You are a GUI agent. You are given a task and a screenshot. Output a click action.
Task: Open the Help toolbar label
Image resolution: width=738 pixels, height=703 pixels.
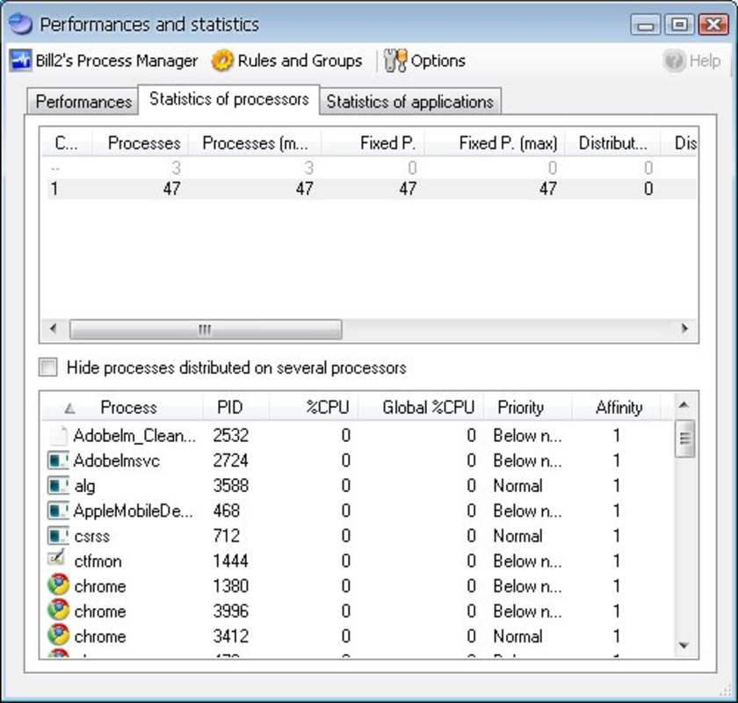click(x=705, y=61)
